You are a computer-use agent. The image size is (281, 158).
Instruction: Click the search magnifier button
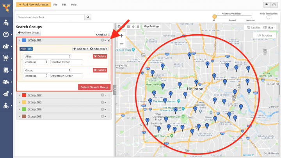tap(88, 17)
